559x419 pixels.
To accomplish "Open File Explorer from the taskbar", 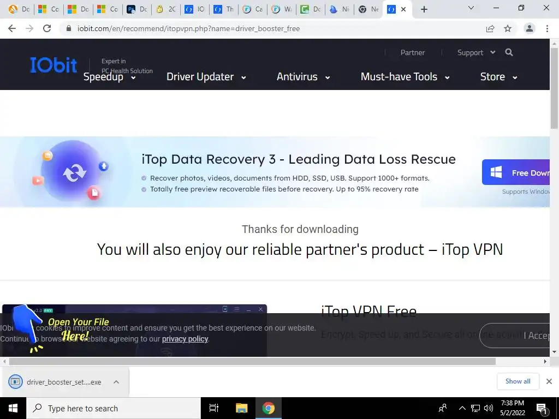I will click(241, 408).
